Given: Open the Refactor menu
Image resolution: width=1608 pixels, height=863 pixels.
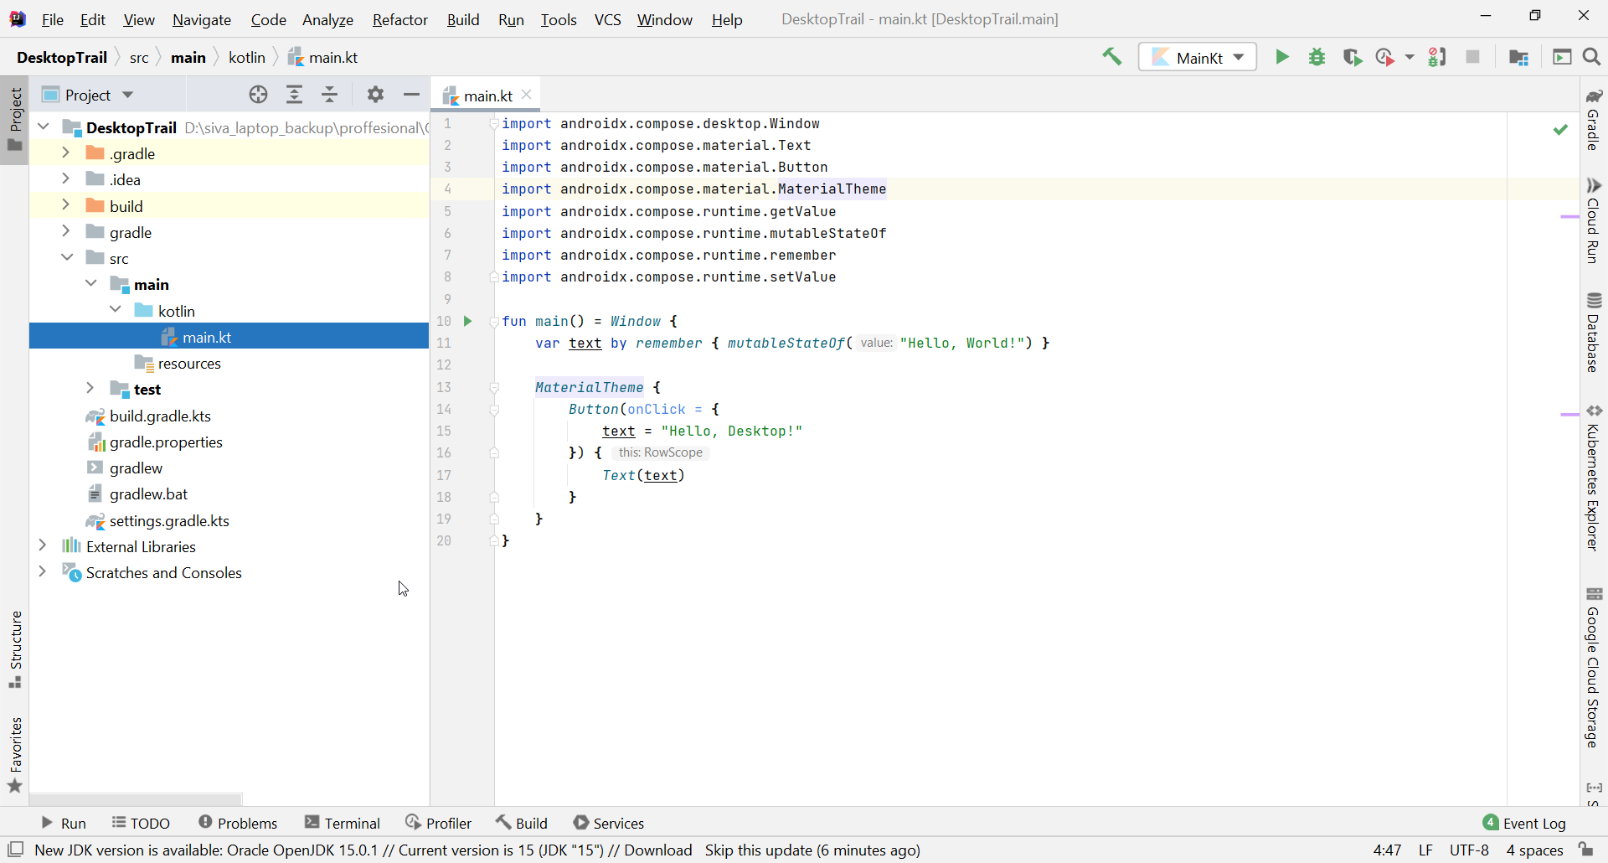Looking at the screenshot, I should tap(399, 19).
